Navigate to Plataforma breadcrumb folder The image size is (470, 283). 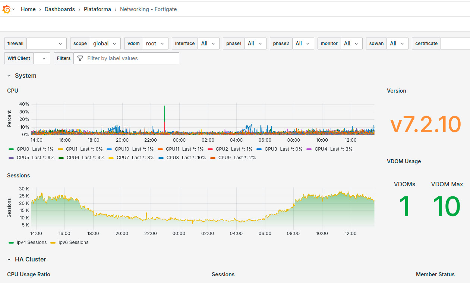click(97, 9)
